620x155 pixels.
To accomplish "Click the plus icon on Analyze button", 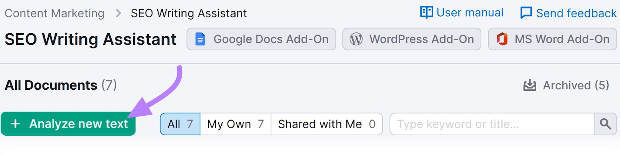I will click(x=15, y=124).
